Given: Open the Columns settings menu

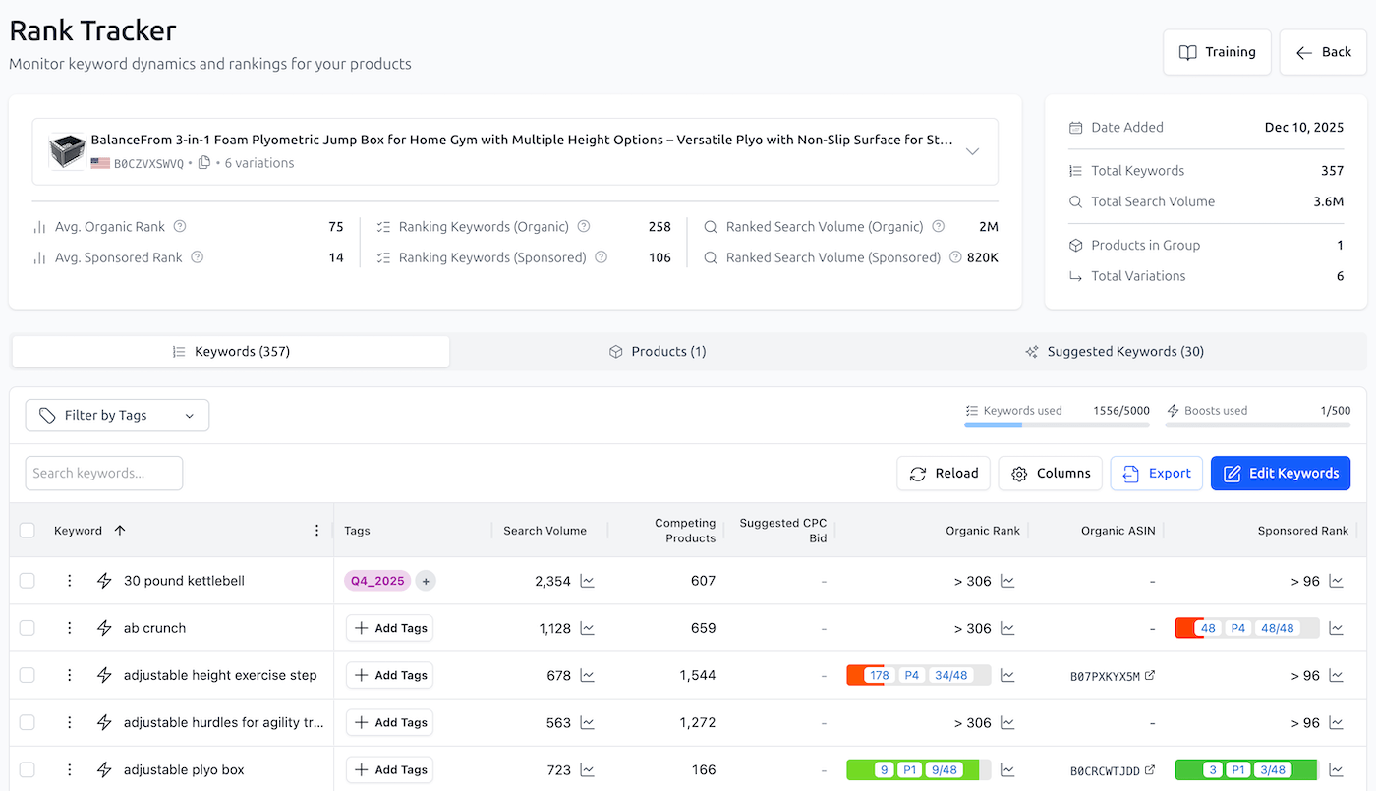Looking at the screenshot, I should click(1051, 474).
